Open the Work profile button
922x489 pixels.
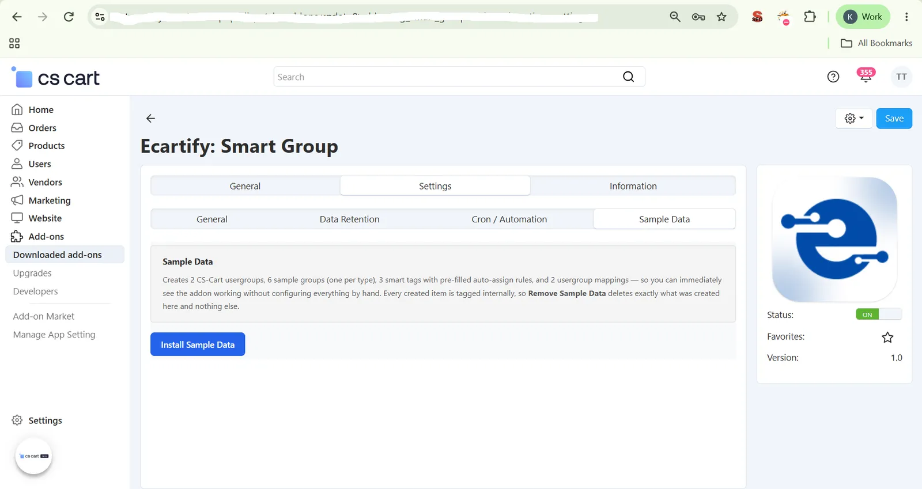(x=863, y=17)
